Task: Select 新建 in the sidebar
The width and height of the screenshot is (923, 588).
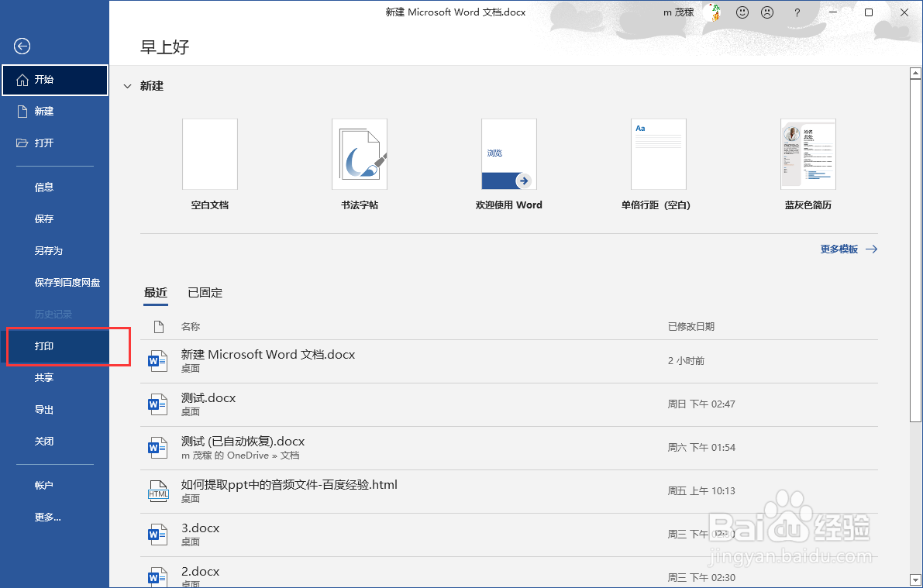Action: coord(55,112)
